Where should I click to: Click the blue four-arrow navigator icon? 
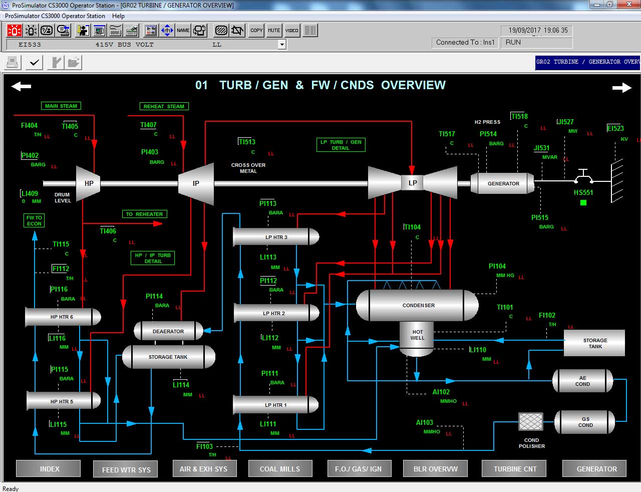click(x=167, y=31)
